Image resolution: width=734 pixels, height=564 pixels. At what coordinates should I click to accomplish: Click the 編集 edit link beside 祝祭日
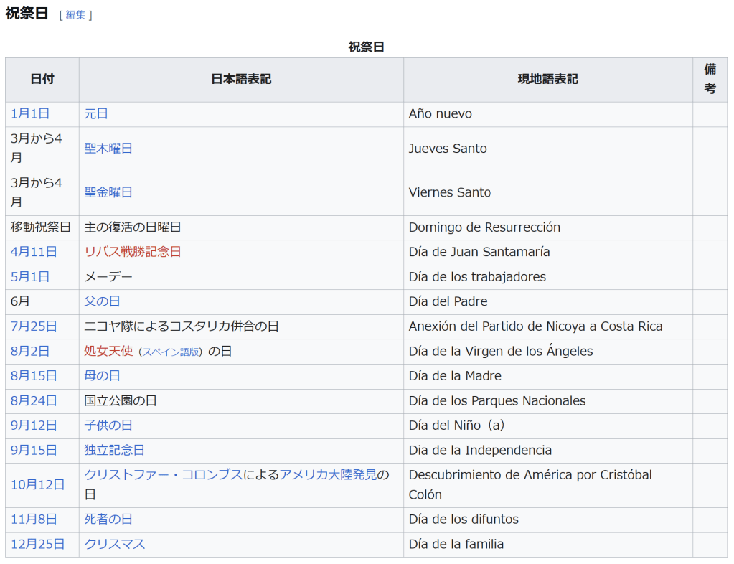pos(75,14)
